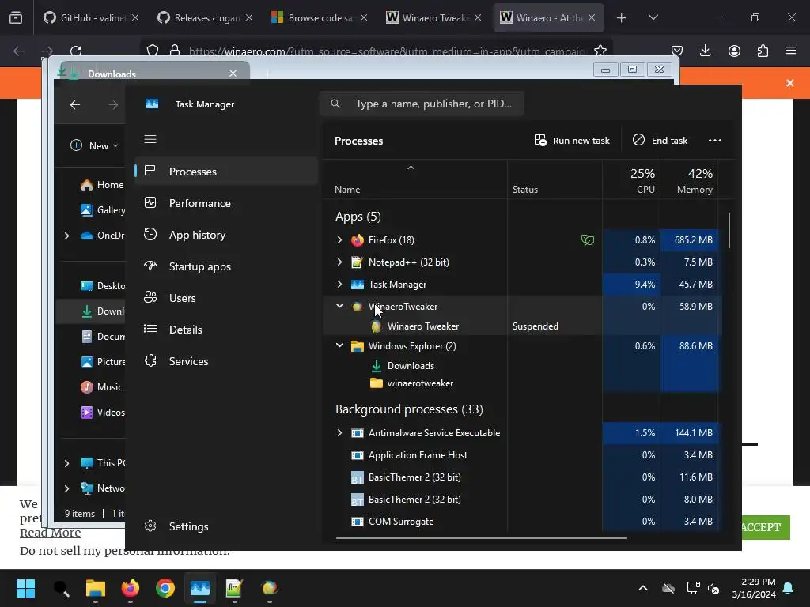Select the Processes page in sidebar
The image size is (810, 607).
(225, 172)
